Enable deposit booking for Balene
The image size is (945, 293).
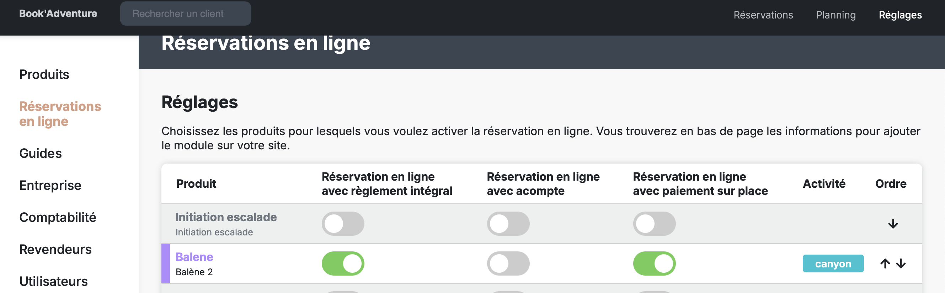[x=508, y=263]
